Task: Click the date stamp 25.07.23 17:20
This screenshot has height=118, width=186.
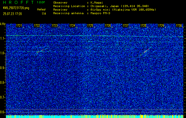Action: [x=12, y=14]
